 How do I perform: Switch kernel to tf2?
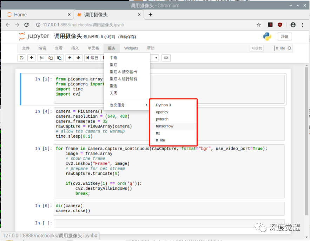tap(173, 133)
